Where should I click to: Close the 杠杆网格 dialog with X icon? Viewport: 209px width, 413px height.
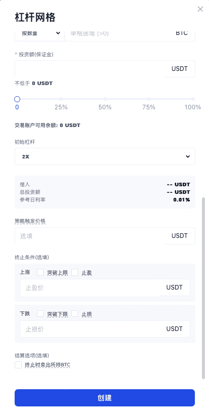(x=200, y=9)
